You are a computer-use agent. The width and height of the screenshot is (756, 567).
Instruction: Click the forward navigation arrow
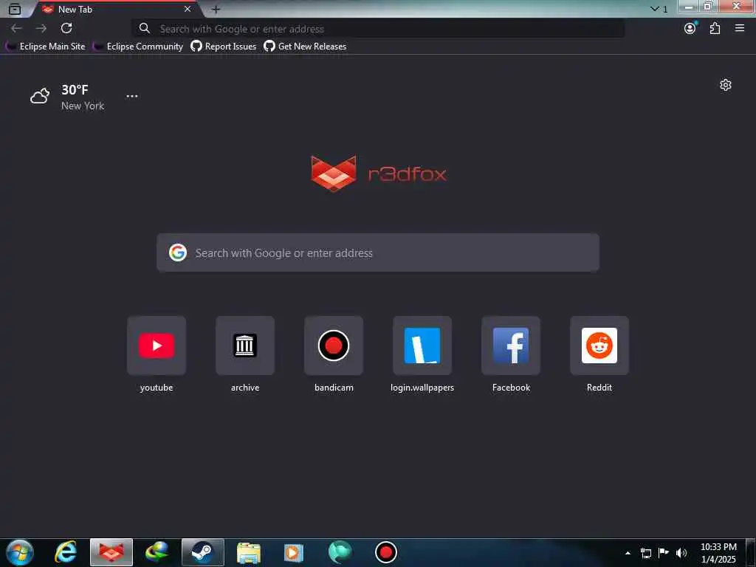41,29
